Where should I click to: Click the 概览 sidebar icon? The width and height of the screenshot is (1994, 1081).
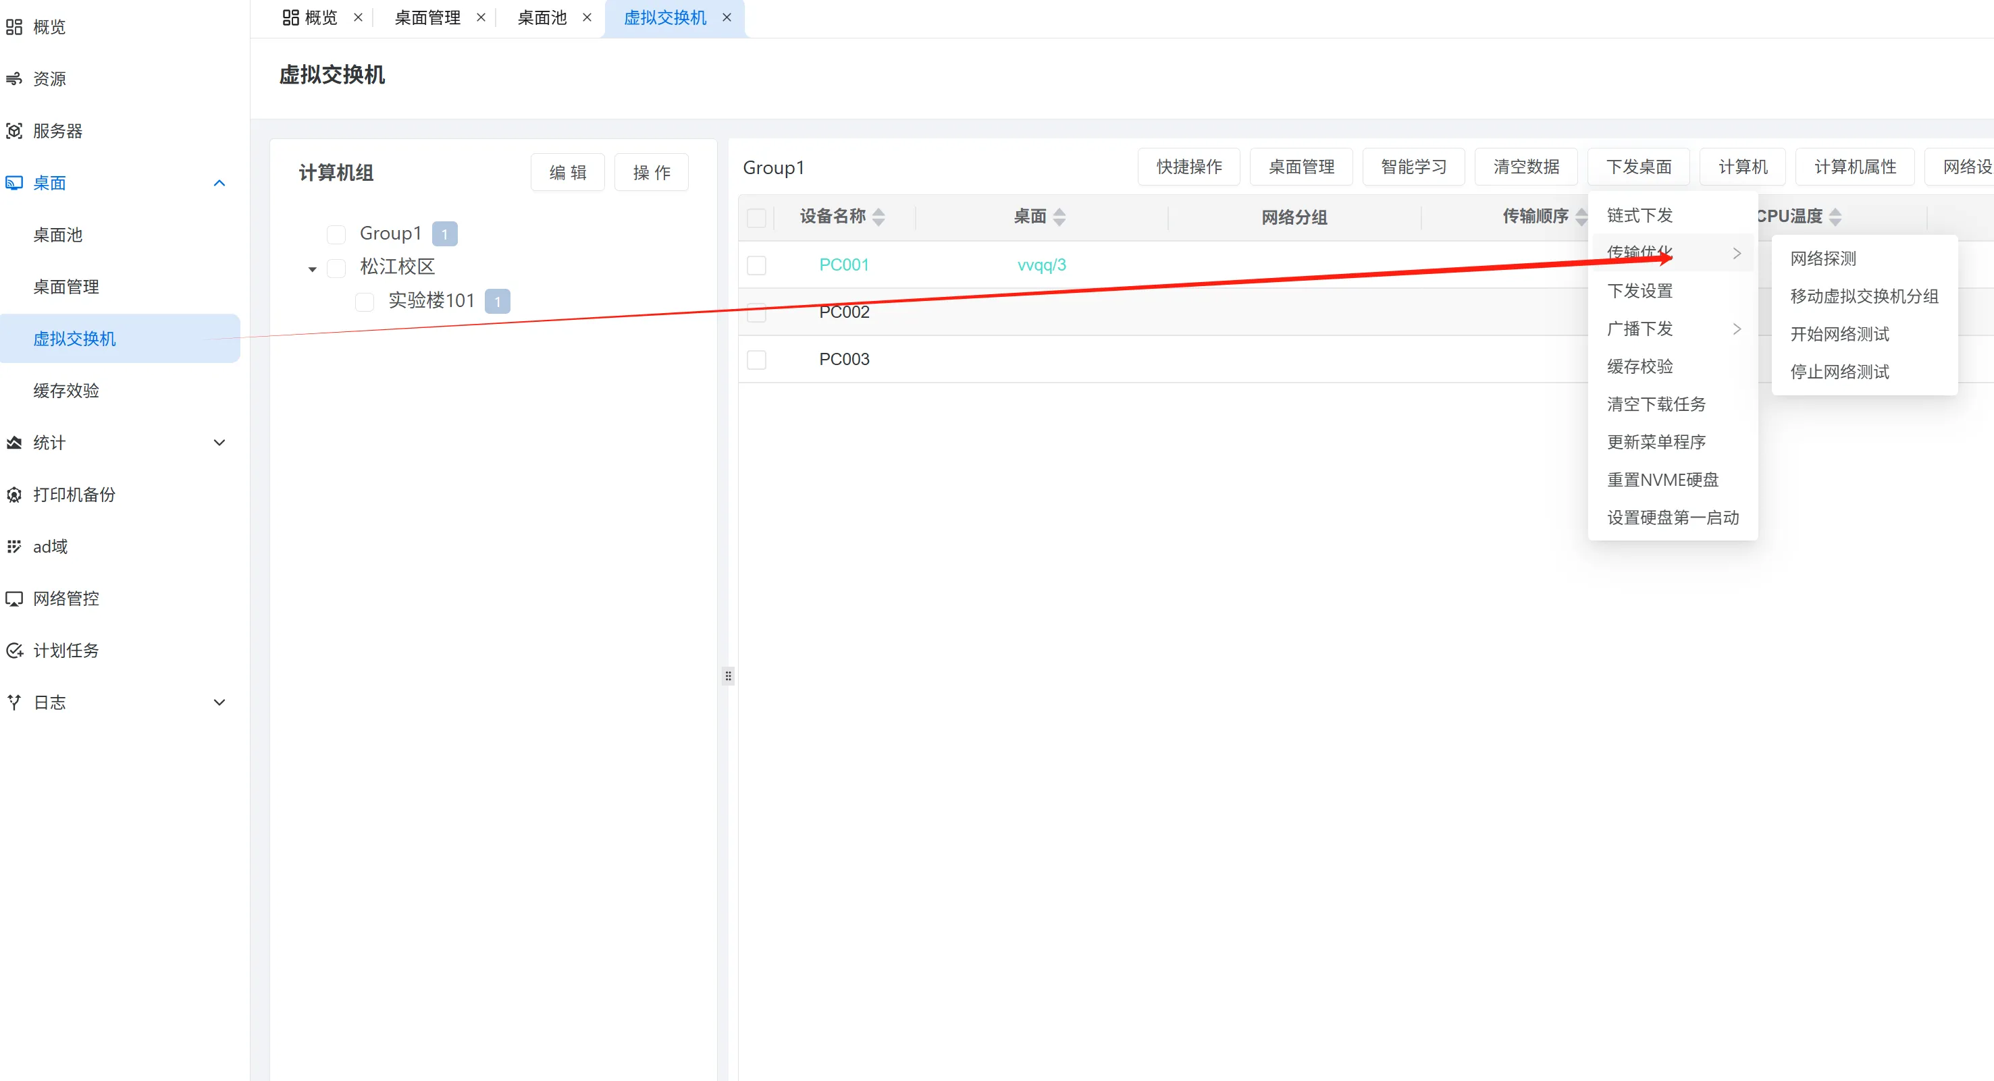14,27
